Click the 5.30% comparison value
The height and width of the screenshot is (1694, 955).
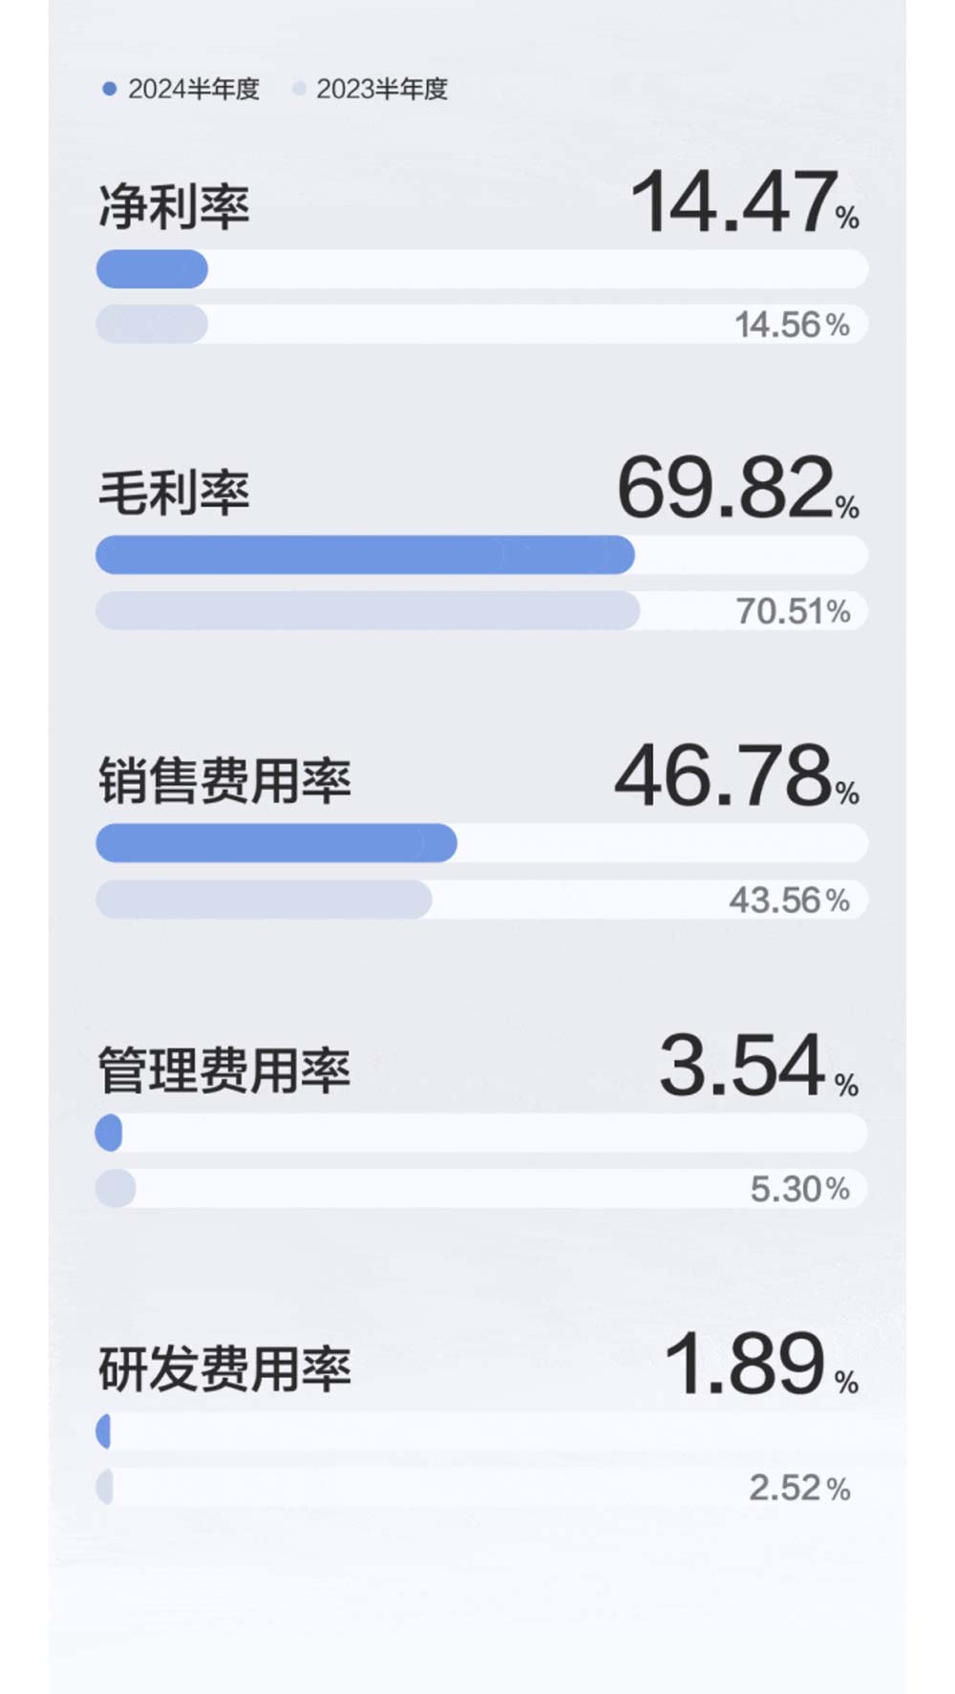799,1189
